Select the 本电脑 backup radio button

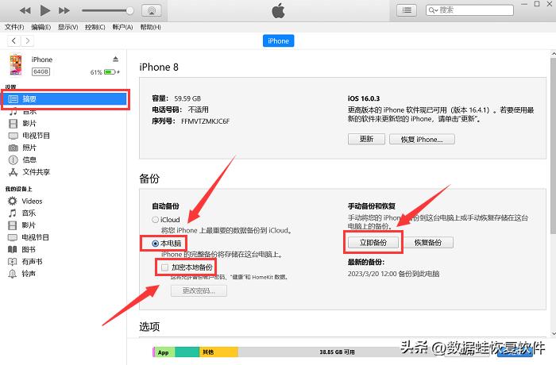[155, 244]
